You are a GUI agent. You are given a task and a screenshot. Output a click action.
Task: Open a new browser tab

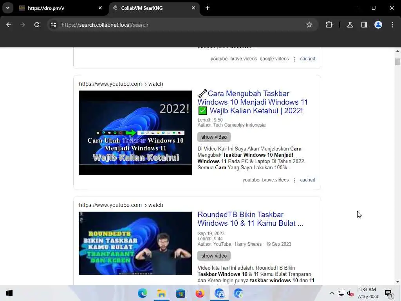[208, 8]
